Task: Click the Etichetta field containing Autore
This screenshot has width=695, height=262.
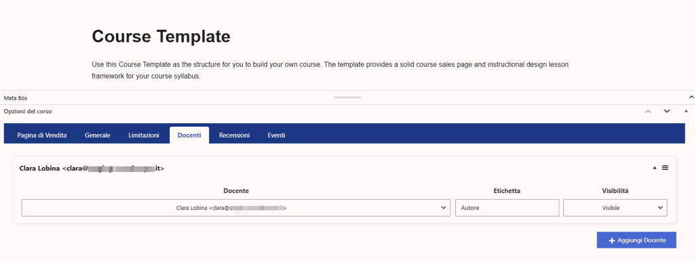Action: point(507,208)
